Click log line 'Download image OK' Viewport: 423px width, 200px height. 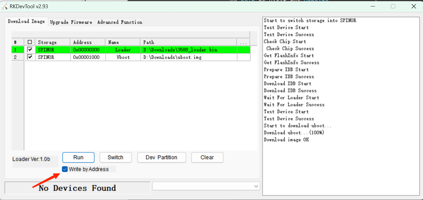click(286, 140)
